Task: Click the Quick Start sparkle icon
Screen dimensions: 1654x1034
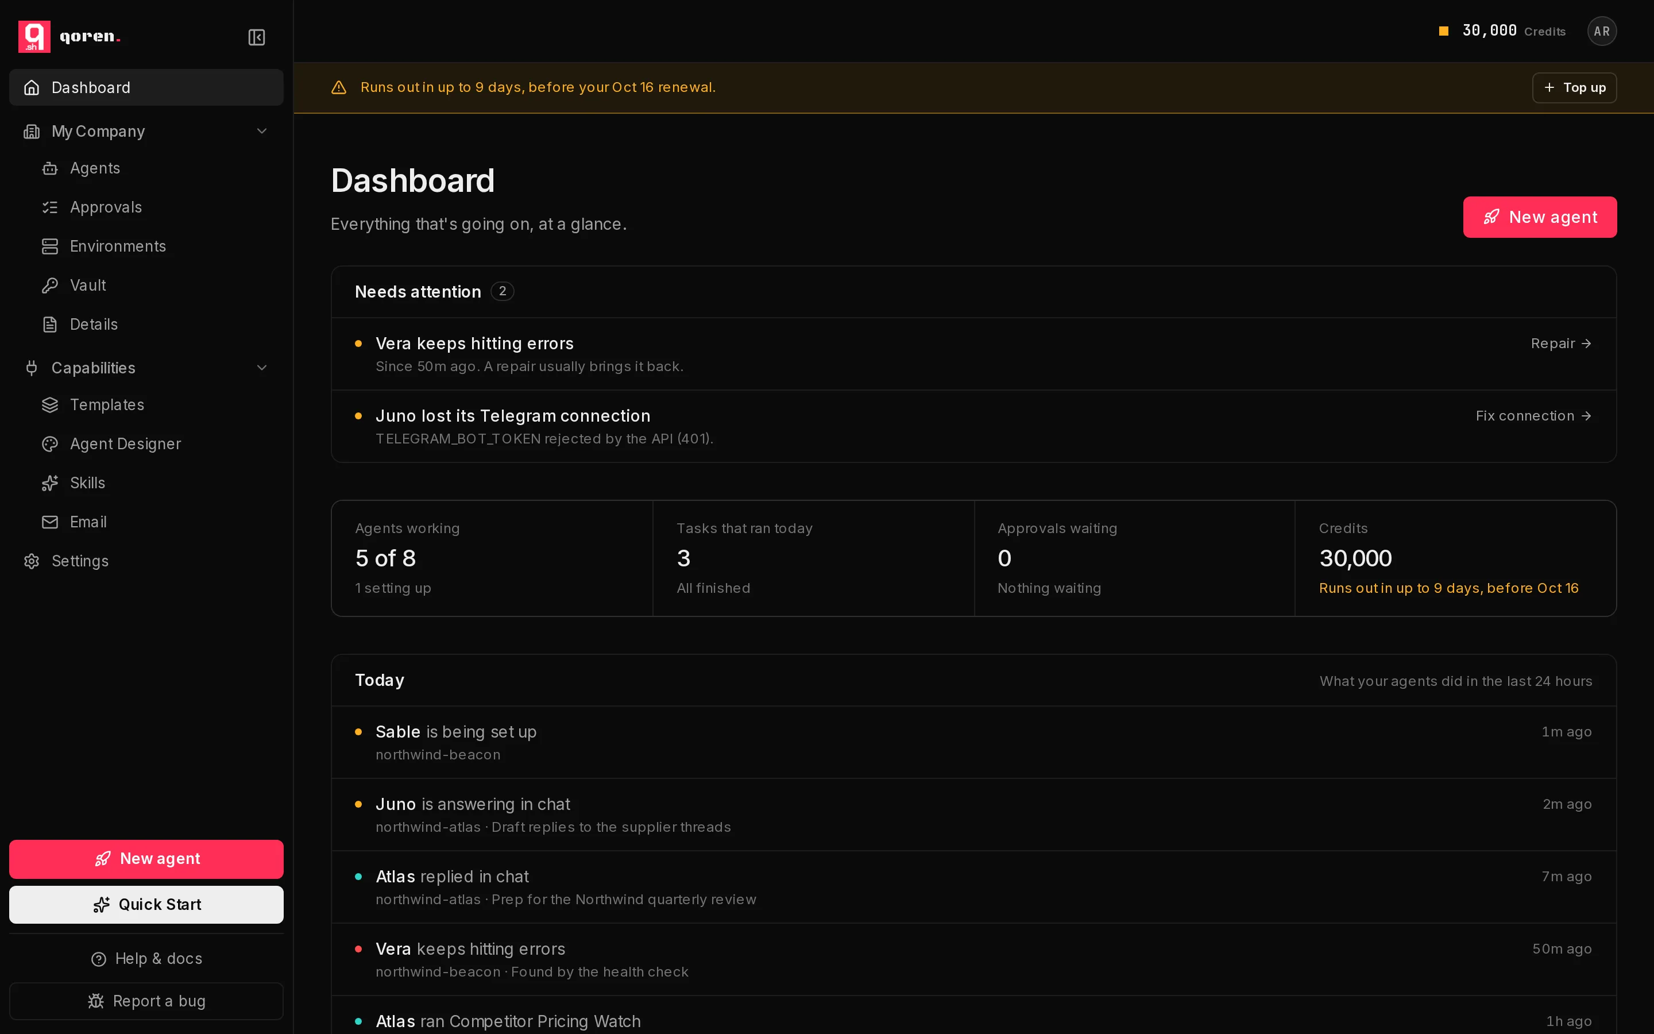Action: click(101, 905)
